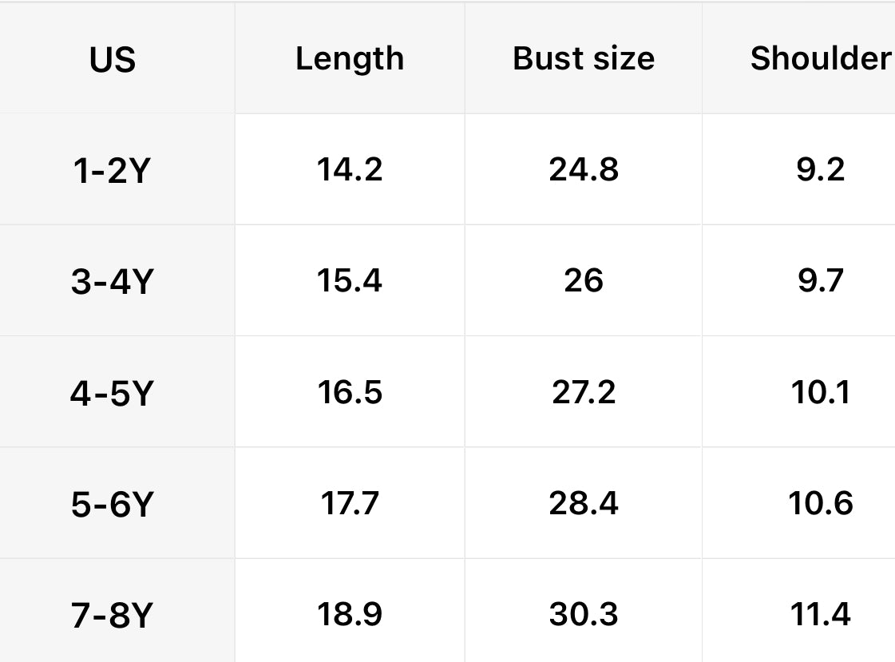The height and width of the screenshot is (662, 895).
Task: Select the 28.4 bust size cell
Action: coord(584,503)
